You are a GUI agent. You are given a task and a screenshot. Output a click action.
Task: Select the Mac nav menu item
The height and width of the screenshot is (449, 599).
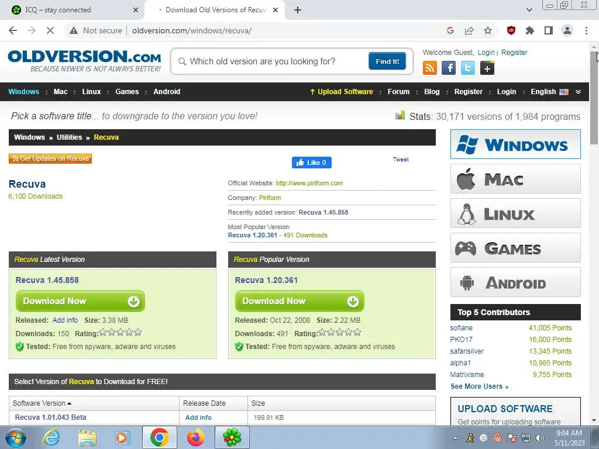60,92
